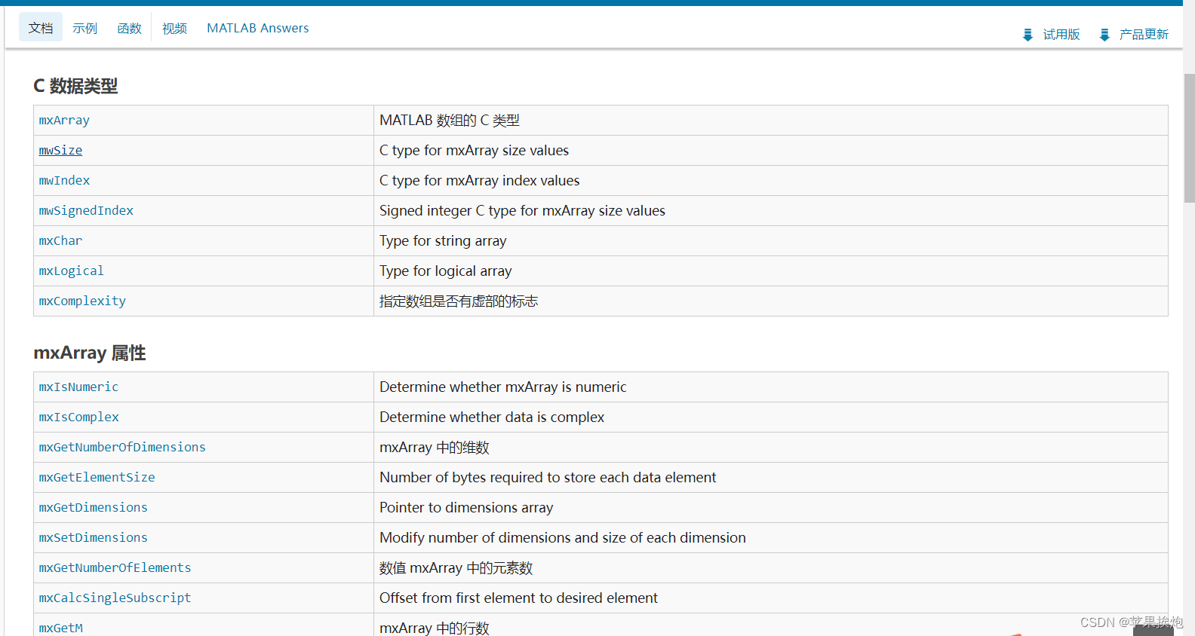The width and height of the screenshot is (1195, 636).
Task: Open the mxIsComplex link
Action: (79, 417)
